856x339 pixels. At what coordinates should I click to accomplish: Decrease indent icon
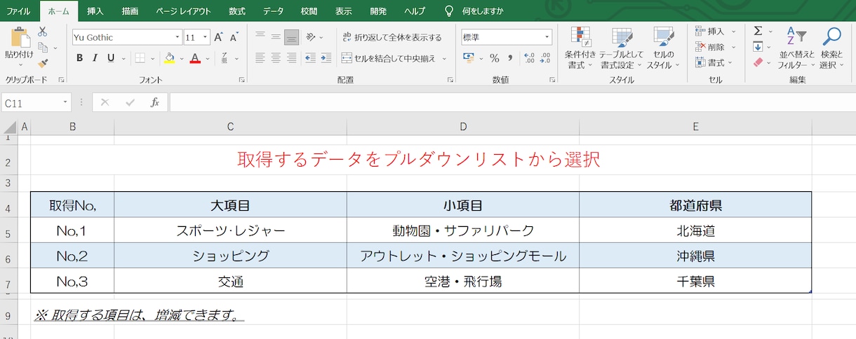[x=310, y=58]
